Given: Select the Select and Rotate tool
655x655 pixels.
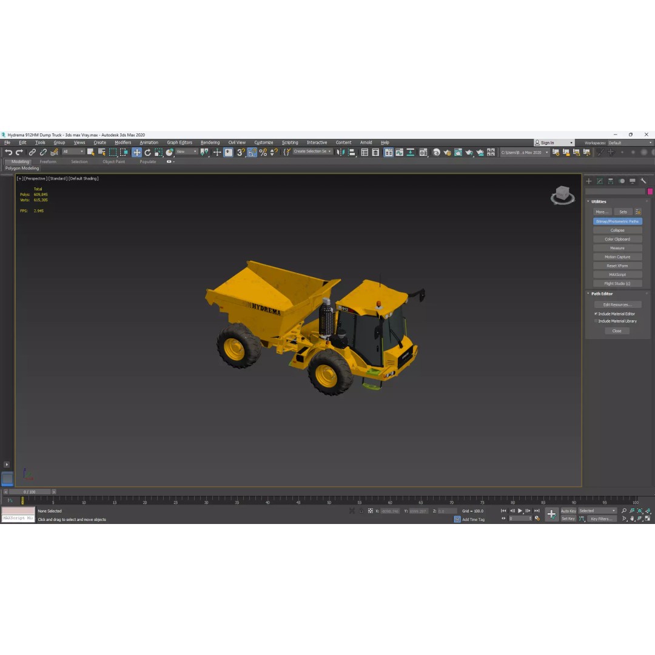Looking at the screenshot, I should tap(147, 152).
